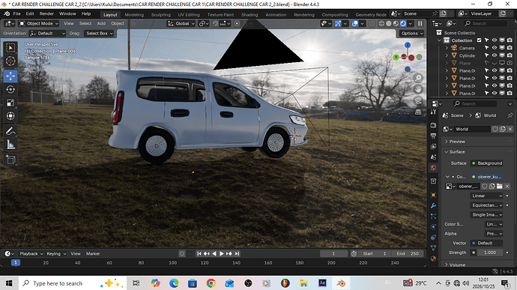This screenshot has height=290, width=517.
Task: Open the Linear interpolation dropdown
Action: pyautogui.click(x=487, y=196)
